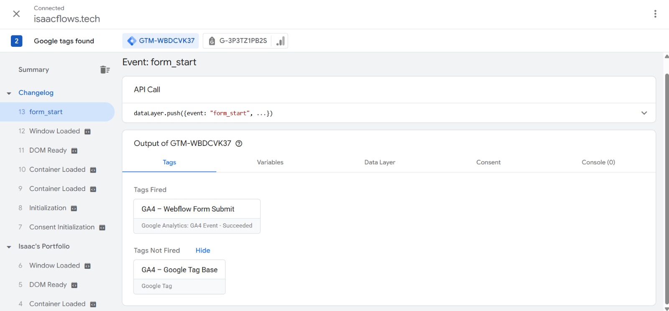669x311 pixels.
Task: Click the dataLayer.push code line
Action: [x=203, y=113]
